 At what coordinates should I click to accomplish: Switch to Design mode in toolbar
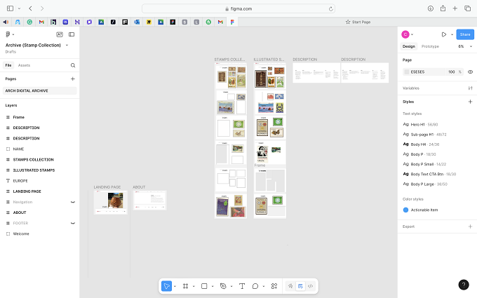click(x=300, y=286)
